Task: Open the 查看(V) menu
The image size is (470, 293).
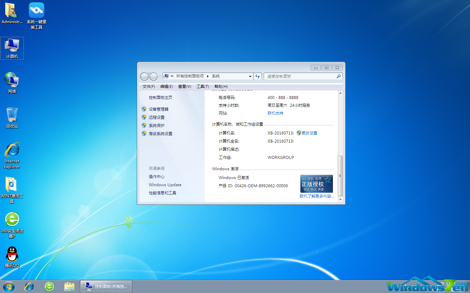Action: pyautogui.click(x=184, y=86)
